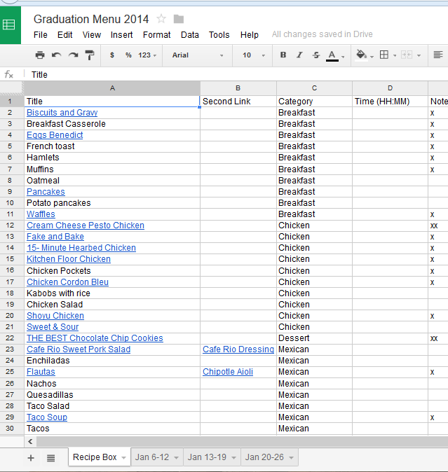Screen dimensions: 448x472
Task: Open the Insert menu
Action: pyautogui.click(x=121, y=35)
